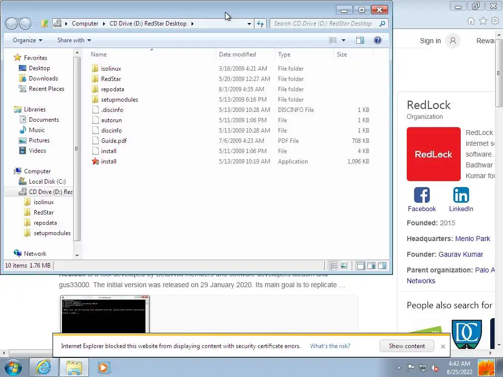The width and height of the screenshot is (503, 377).
Task: Switch to details view icon in status bar
Action: click(x=333, y=266)
